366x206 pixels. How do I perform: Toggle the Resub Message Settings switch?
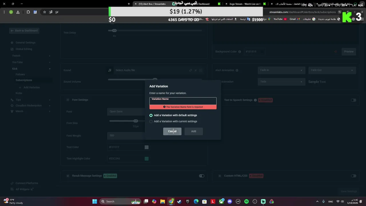click(202, 176)
